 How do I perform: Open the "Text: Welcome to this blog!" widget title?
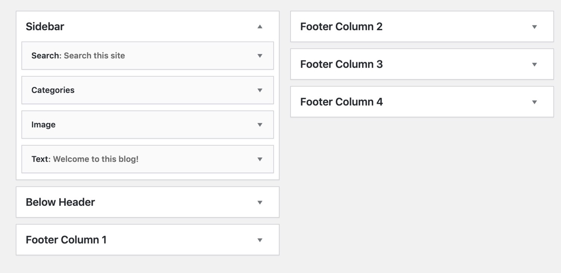coord(85,159)
